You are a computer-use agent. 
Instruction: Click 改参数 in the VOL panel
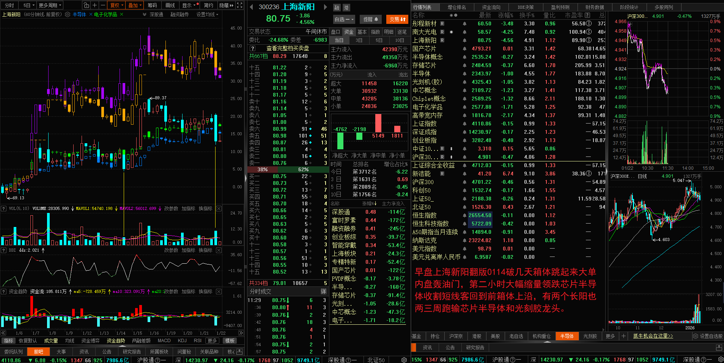pyautogui.click(x=171, y=208)
